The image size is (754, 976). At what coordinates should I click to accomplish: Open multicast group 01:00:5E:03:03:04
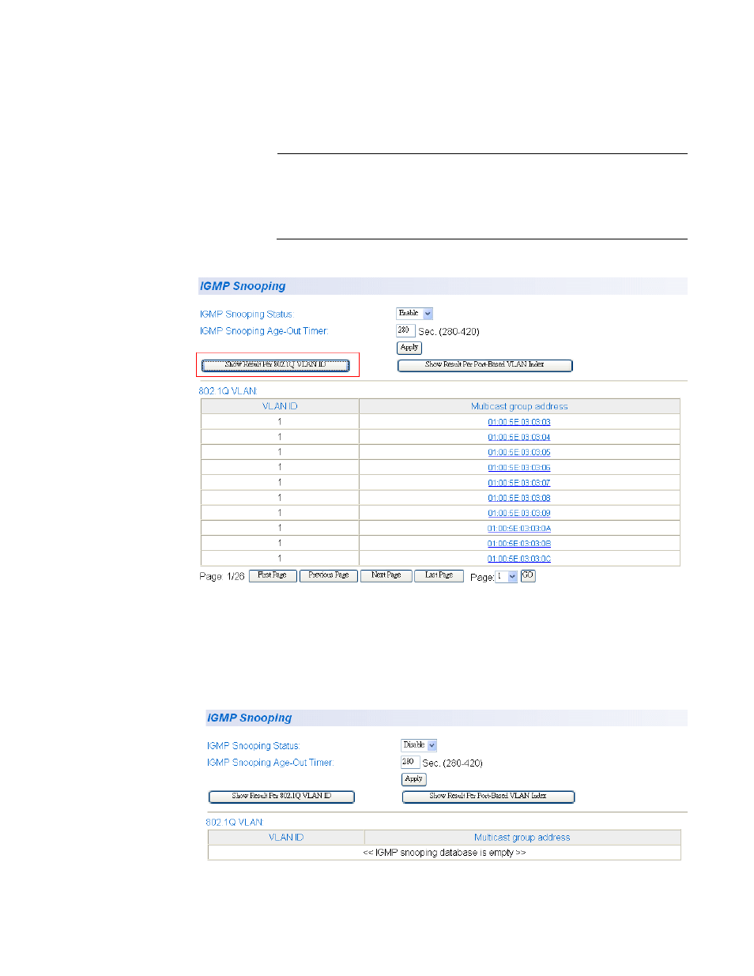point(519,437)
